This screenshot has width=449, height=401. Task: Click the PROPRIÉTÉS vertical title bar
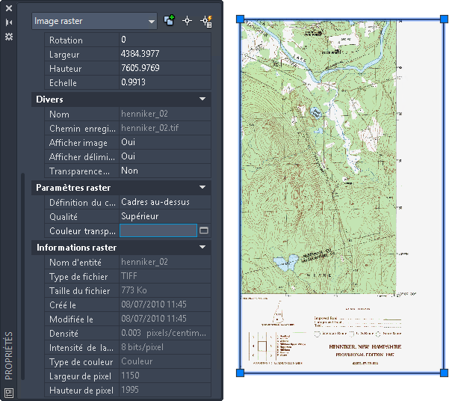[x=9, y=355]
